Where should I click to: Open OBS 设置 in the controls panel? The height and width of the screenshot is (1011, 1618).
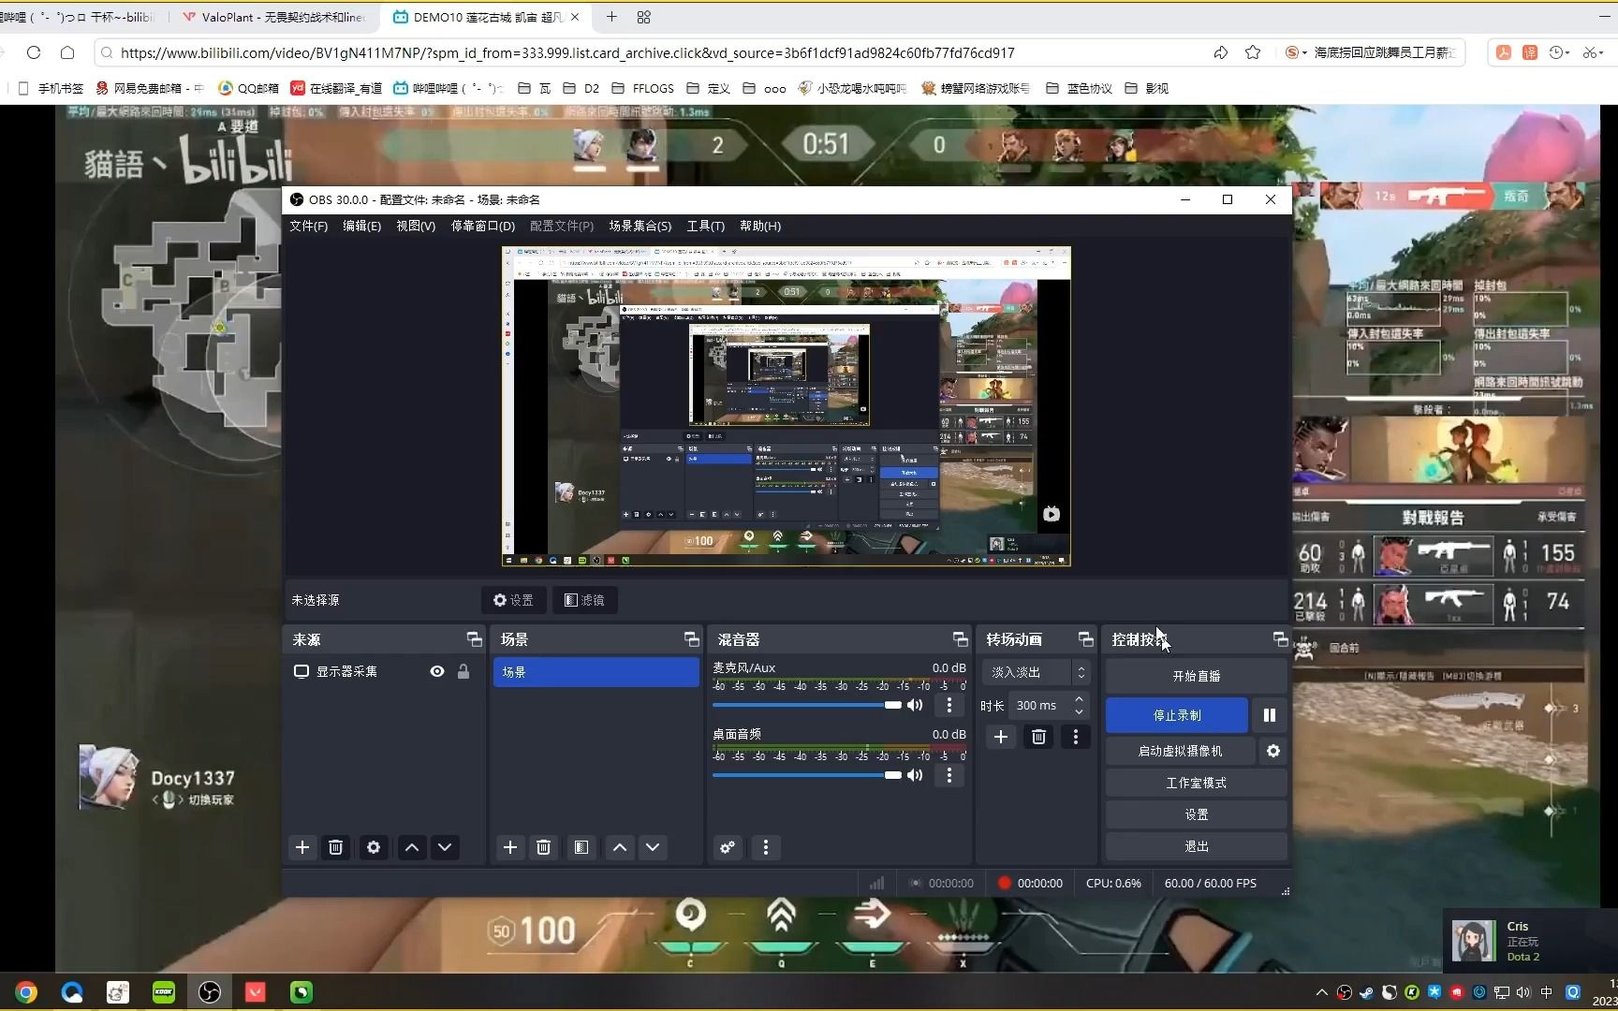[x=1196, y=814]
